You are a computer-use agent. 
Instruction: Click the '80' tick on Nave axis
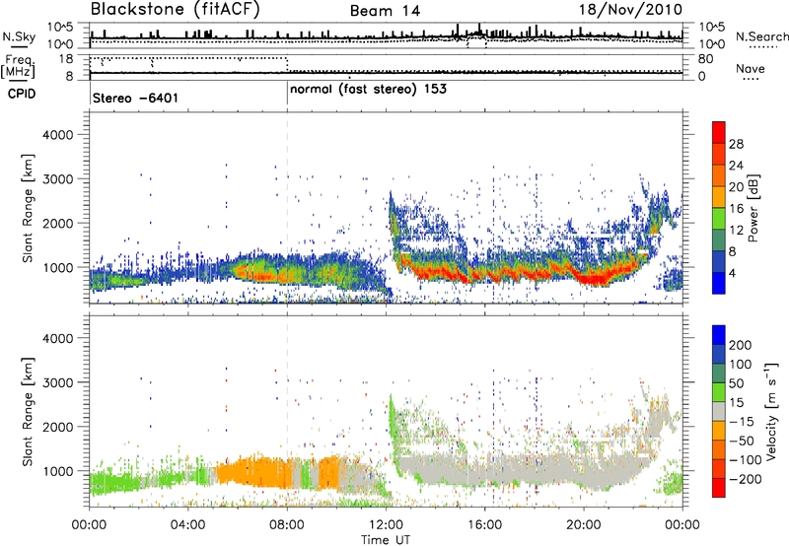point(705,59)
